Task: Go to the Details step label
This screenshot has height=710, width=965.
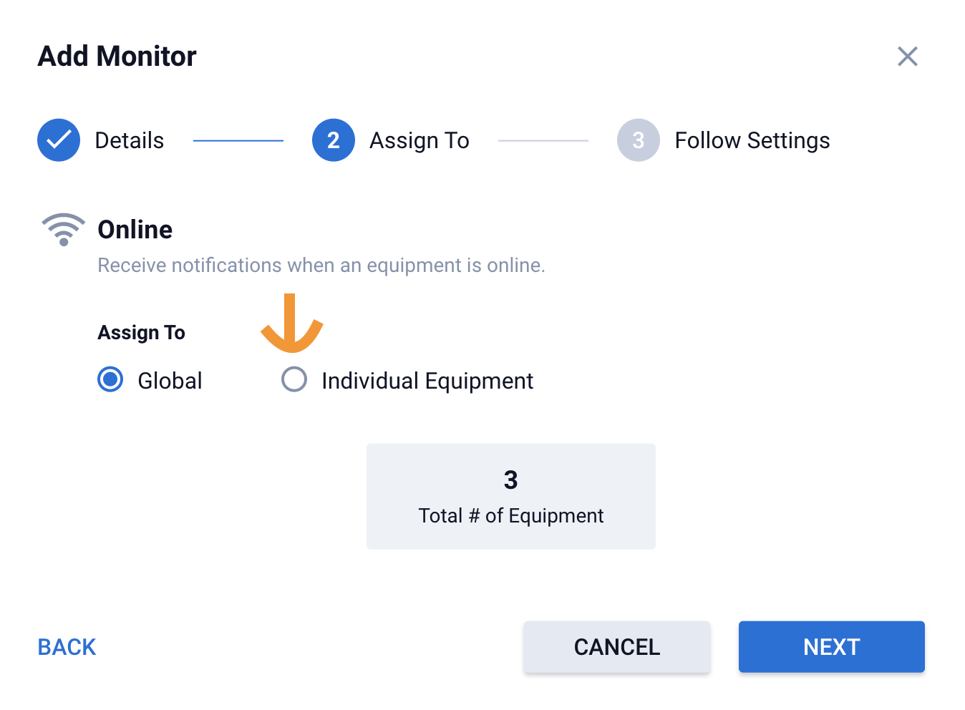Action: coord(130,140)
